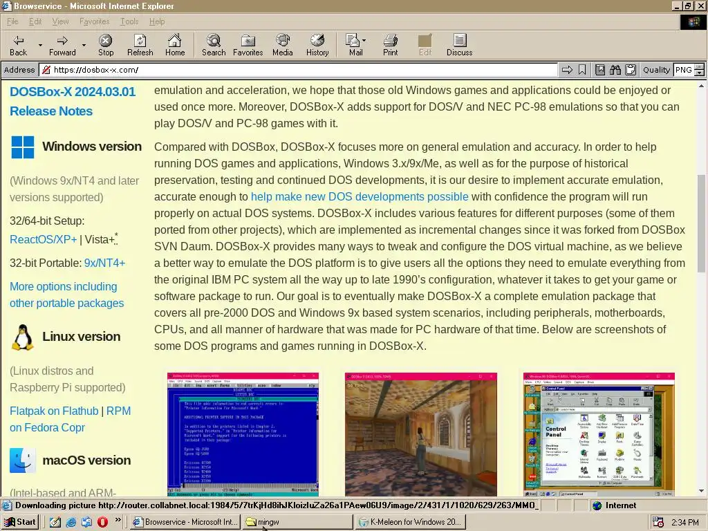708x531 pixels.
Task: Open the Forward history dropdown arrow
Action: (84, 45)
